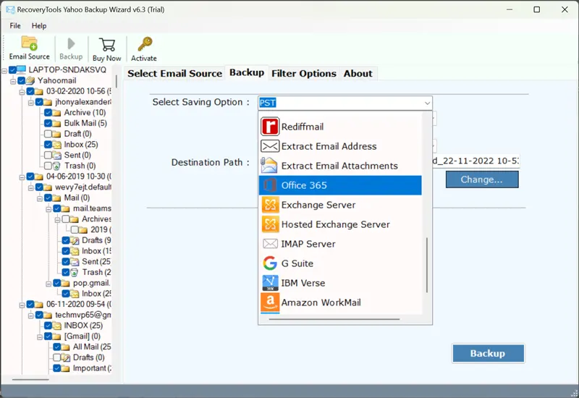The image size is (579, 398).
Task: Toggle the Bulk Mail (5) checkbox
Action: [x=48, y=124]
